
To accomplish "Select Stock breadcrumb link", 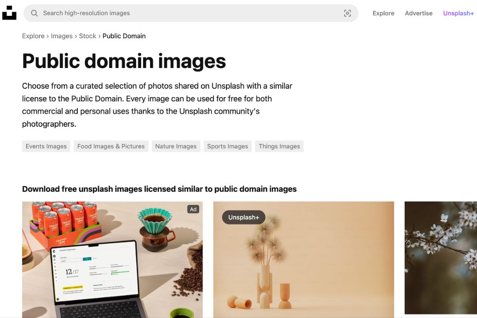I will point(88,36).
